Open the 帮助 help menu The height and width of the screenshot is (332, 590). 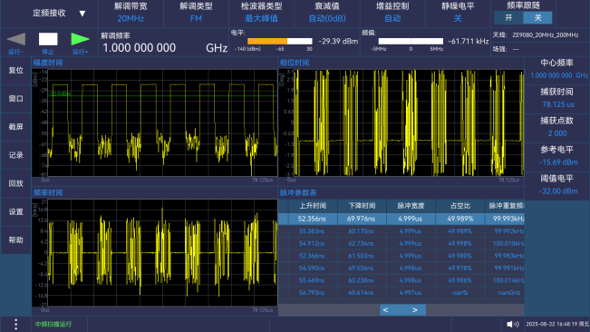point(15,240)
